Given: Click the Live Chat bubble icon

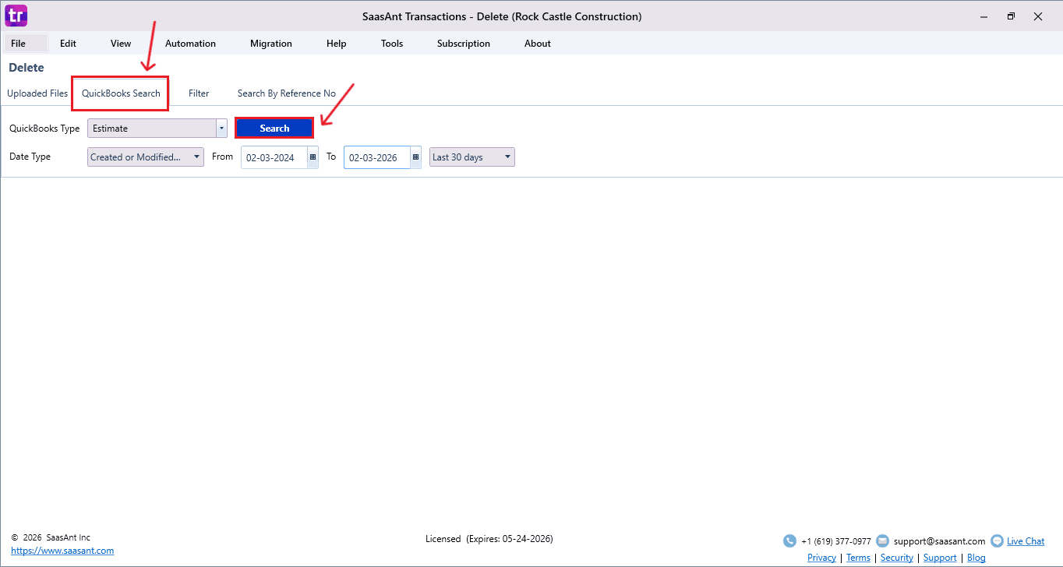Looking at the screenshot, I should 997,541.
